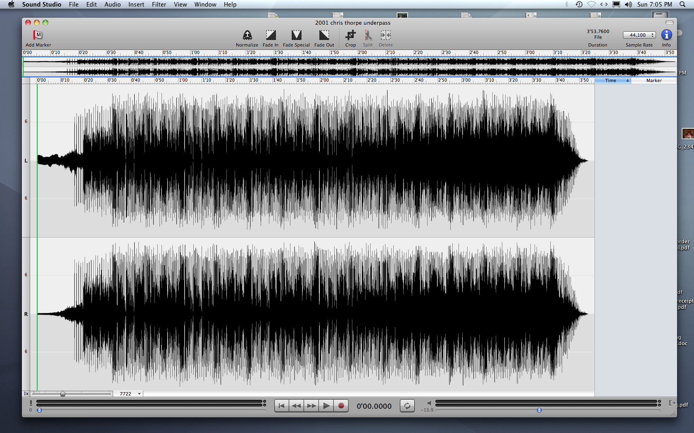694x433 pixels.
Task: Click the Fade Out tool icon
Action: 324,35
